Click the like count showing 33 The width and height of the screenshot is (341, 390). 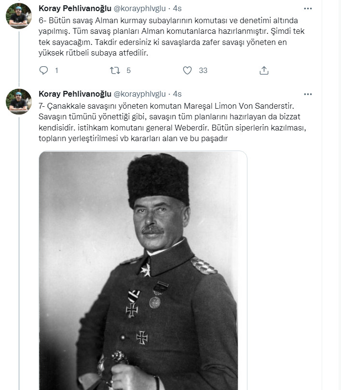click(203, 71)
